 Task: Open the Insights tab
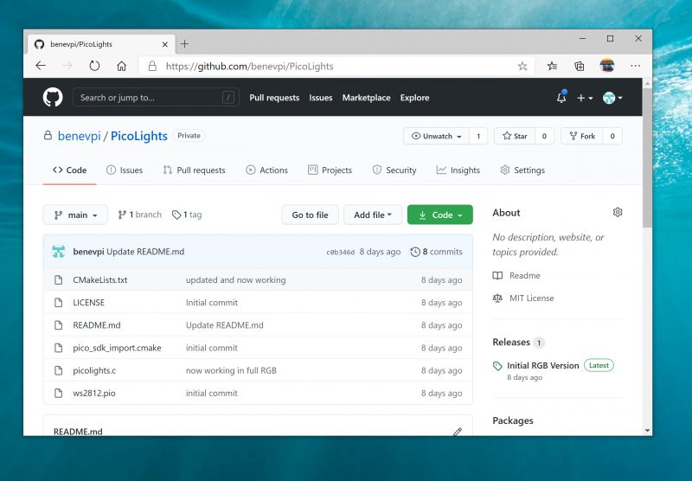coord(458,170)
